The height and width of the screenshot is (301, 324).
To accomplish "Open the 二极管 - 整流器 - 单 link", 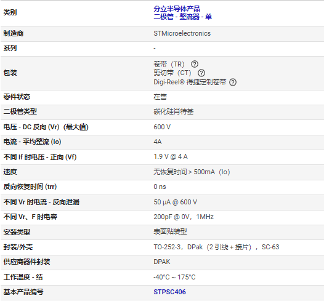I will click(x=183, y=17).
